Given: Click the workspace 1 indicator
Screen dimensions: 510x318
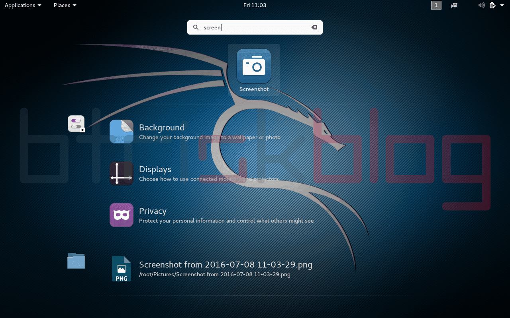Looking at the screenshot, I should point(436,5).
